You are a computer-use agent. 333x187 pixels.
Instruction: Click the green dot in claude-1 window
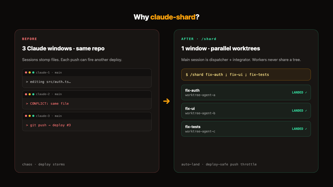pos(33,72)
